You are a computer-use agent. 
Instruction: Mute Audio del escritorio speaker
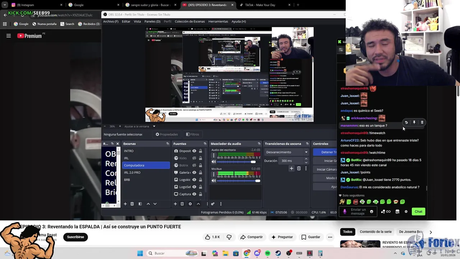point(213,162)
